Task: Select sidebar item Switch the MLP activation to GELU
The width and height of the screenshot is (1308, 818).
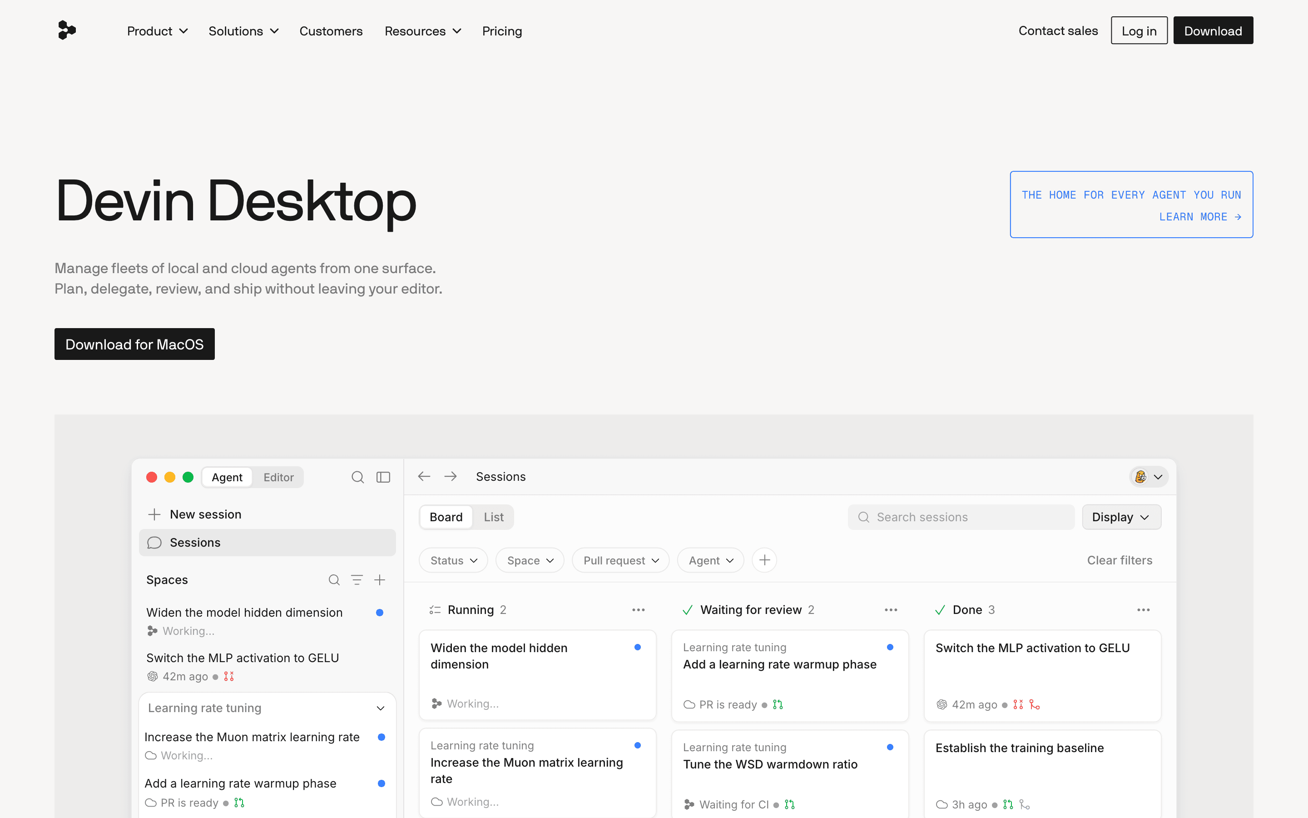Action: pyautogui.click(x=267, y=667)
